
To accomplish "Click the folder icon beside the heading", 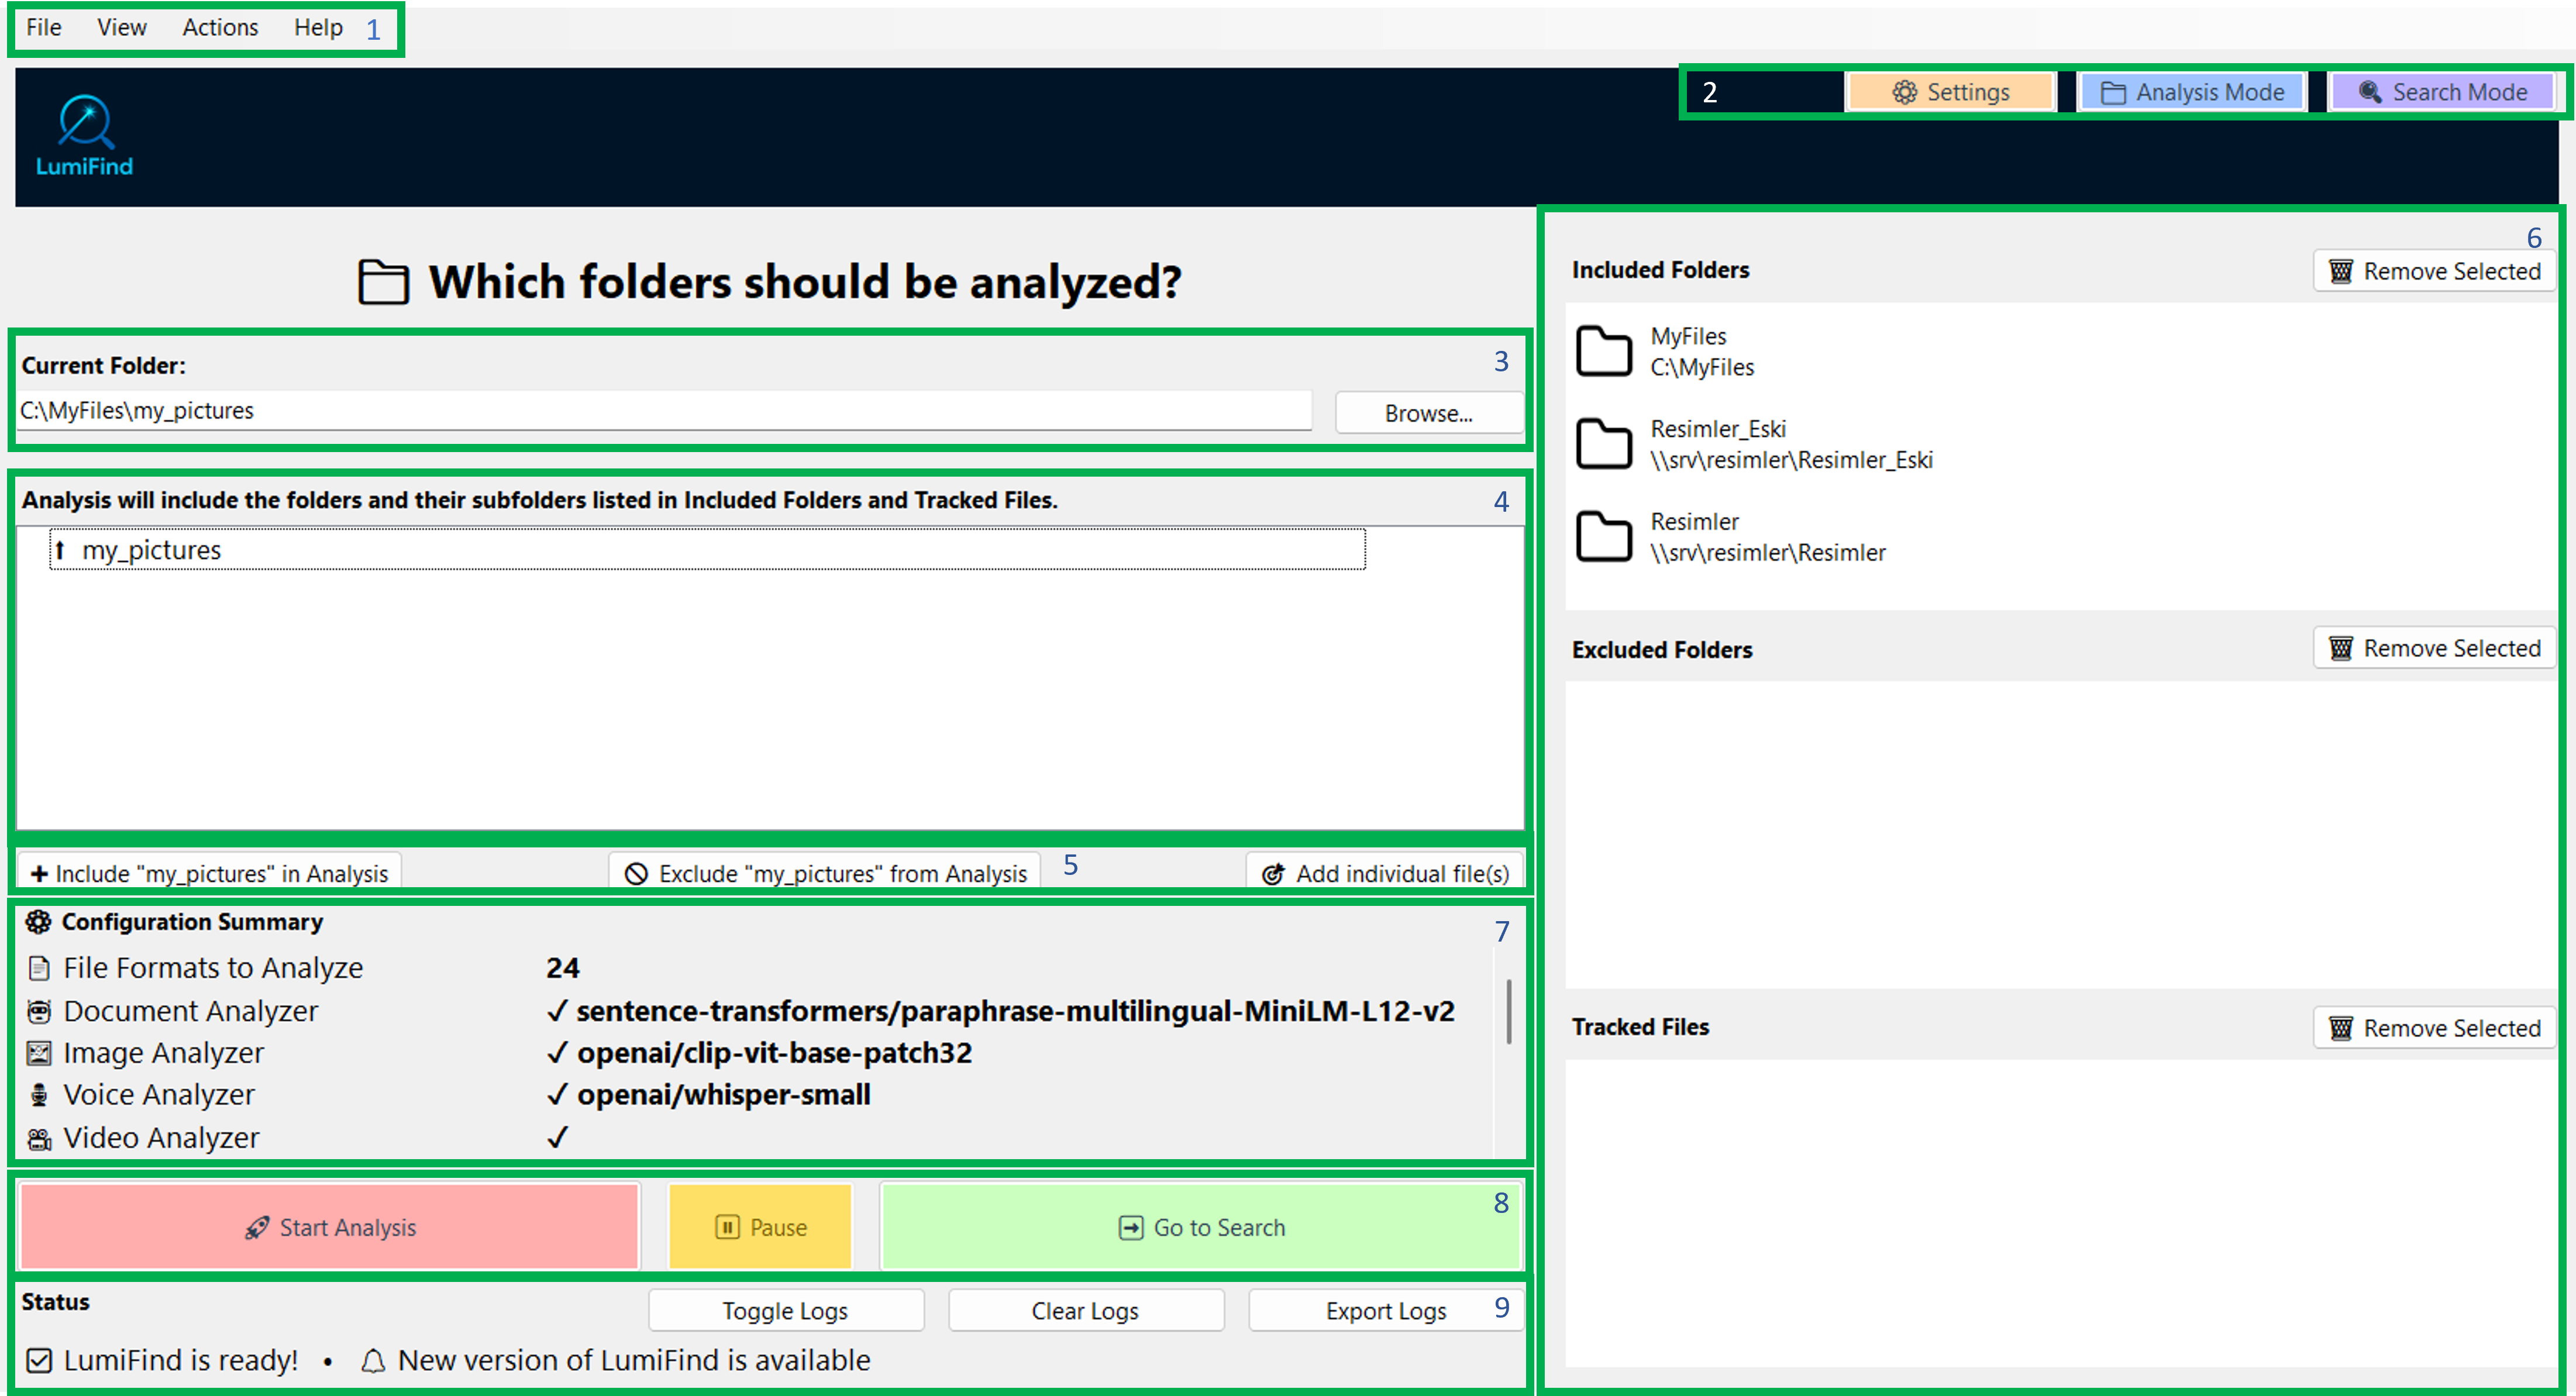I will [384, 282].
